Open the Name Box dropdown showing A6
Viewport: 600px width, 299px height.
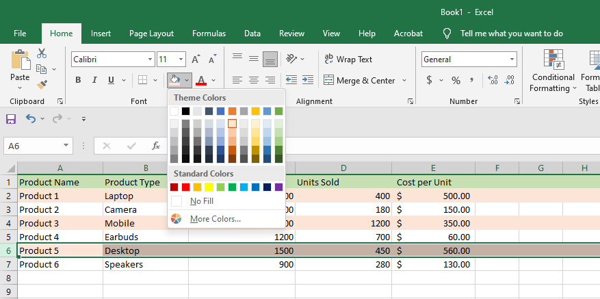(x=66, y=146)
